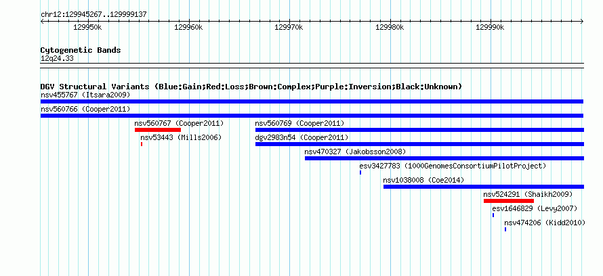
Task: Click the 129990k ruler tick label
Action: point(491,27)
